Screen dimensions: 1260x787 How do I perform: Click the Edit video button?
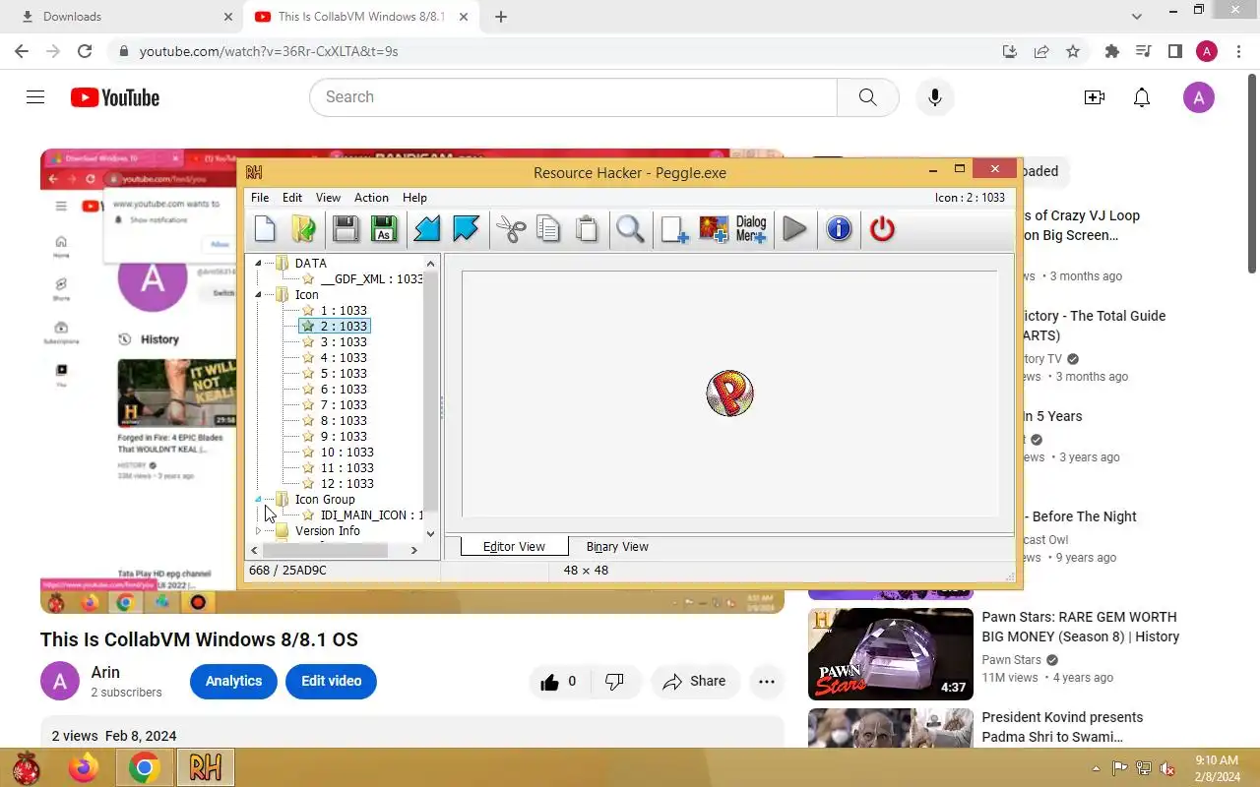coord(331,681)
